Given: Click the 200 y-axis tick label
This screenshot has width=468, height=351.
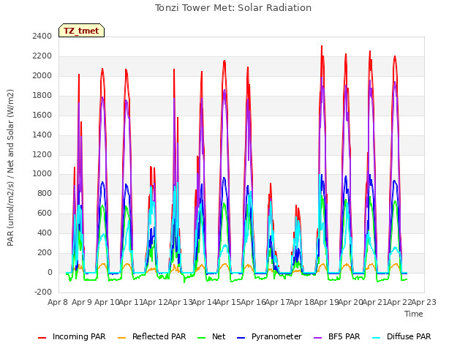Looking at the screenshot, I should [45, 252].
